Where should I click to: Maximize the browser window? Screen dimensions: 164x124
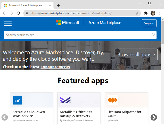pyautogui.click(x=150, y=3)
